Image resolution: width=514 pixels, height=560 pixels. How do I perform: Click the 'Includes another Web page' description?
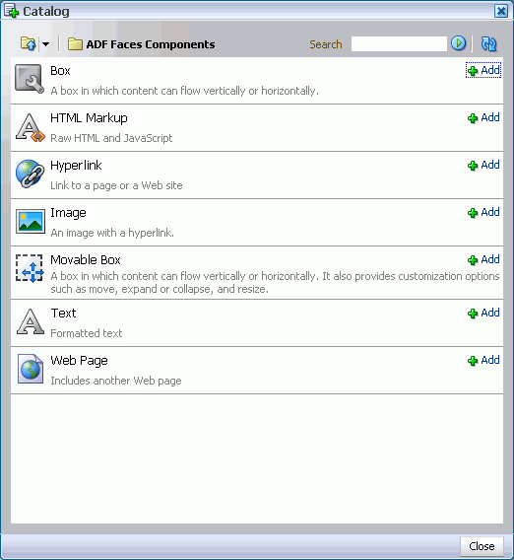coord(116,381)
